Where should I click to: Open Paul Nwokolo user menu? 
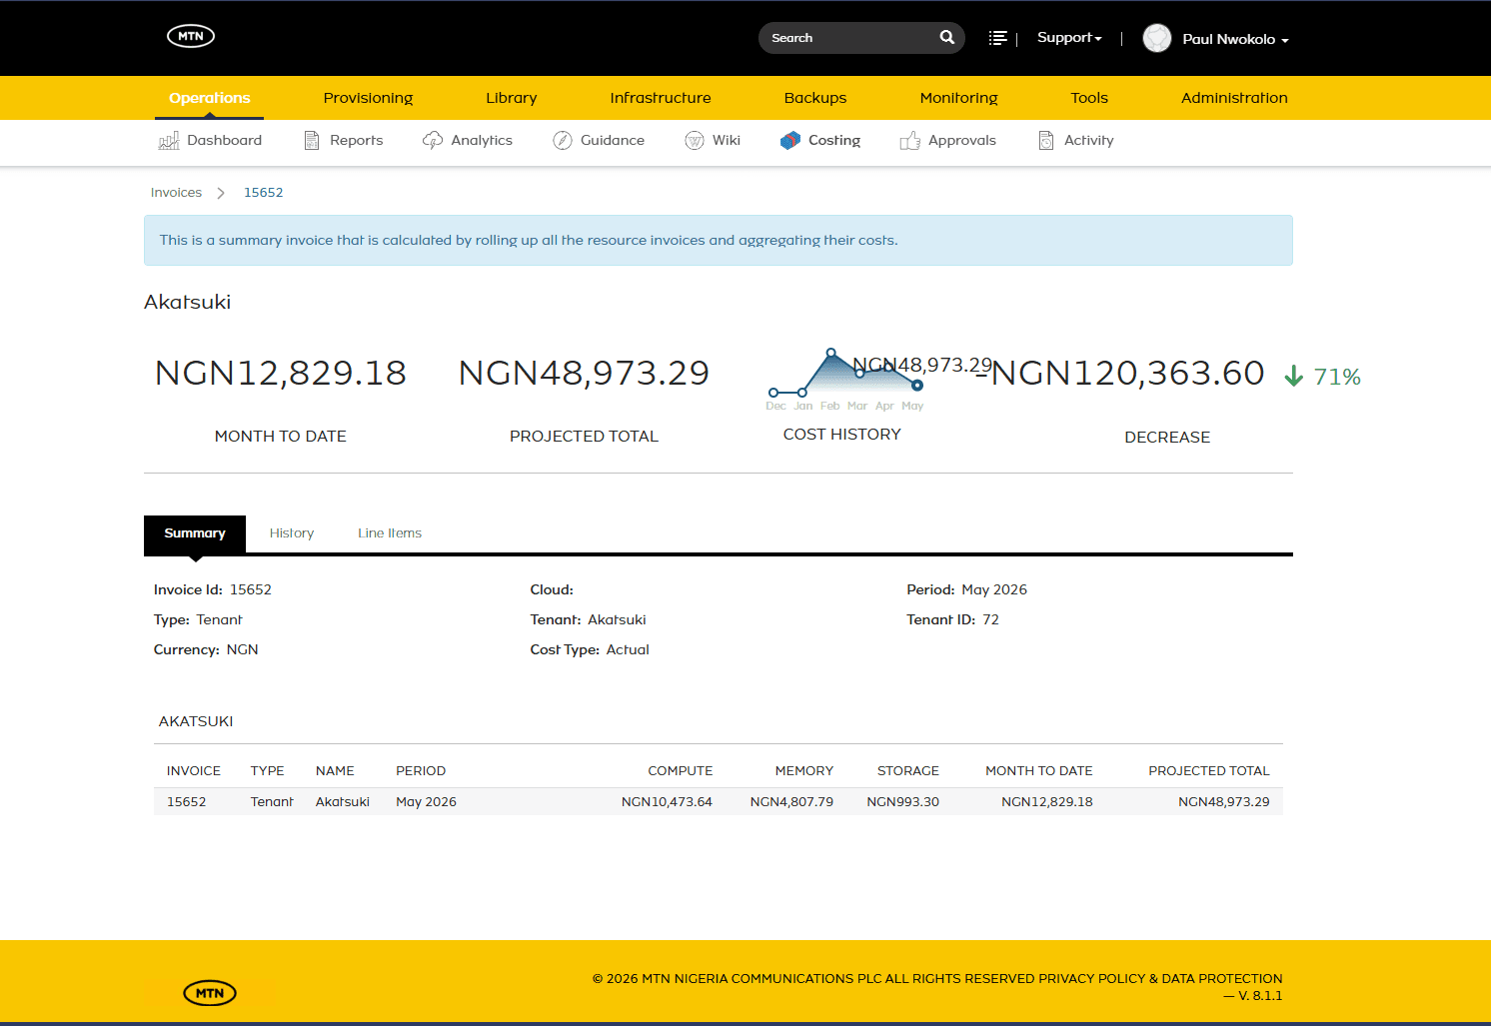pyautogui.click(x=1235, y=39)
